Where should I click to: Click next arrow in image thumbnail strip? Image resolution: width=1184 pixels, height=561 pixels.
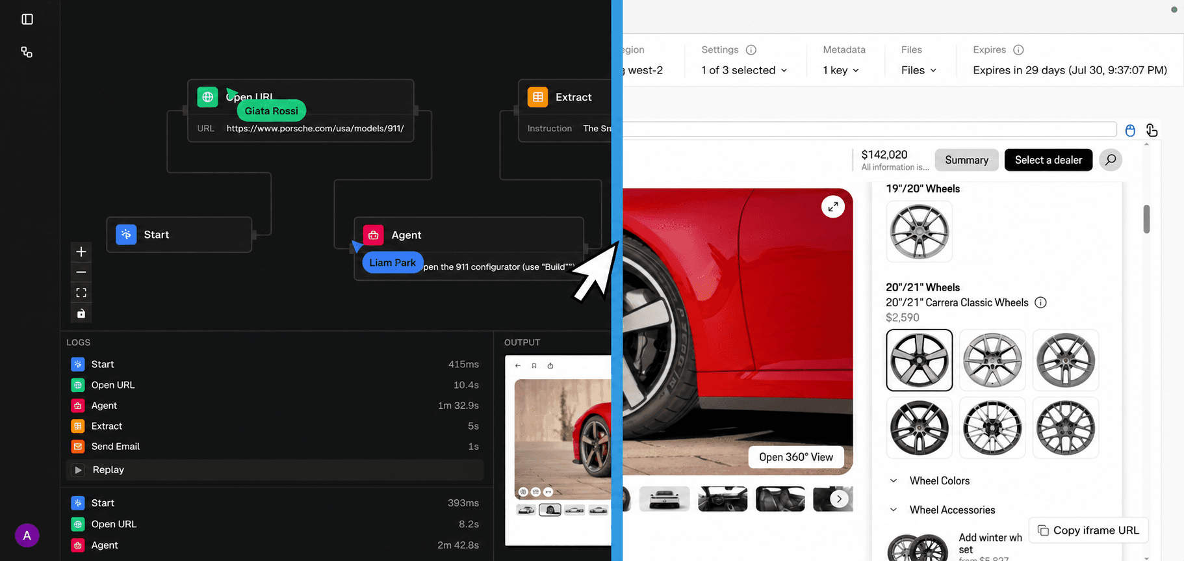coord(839,499)
